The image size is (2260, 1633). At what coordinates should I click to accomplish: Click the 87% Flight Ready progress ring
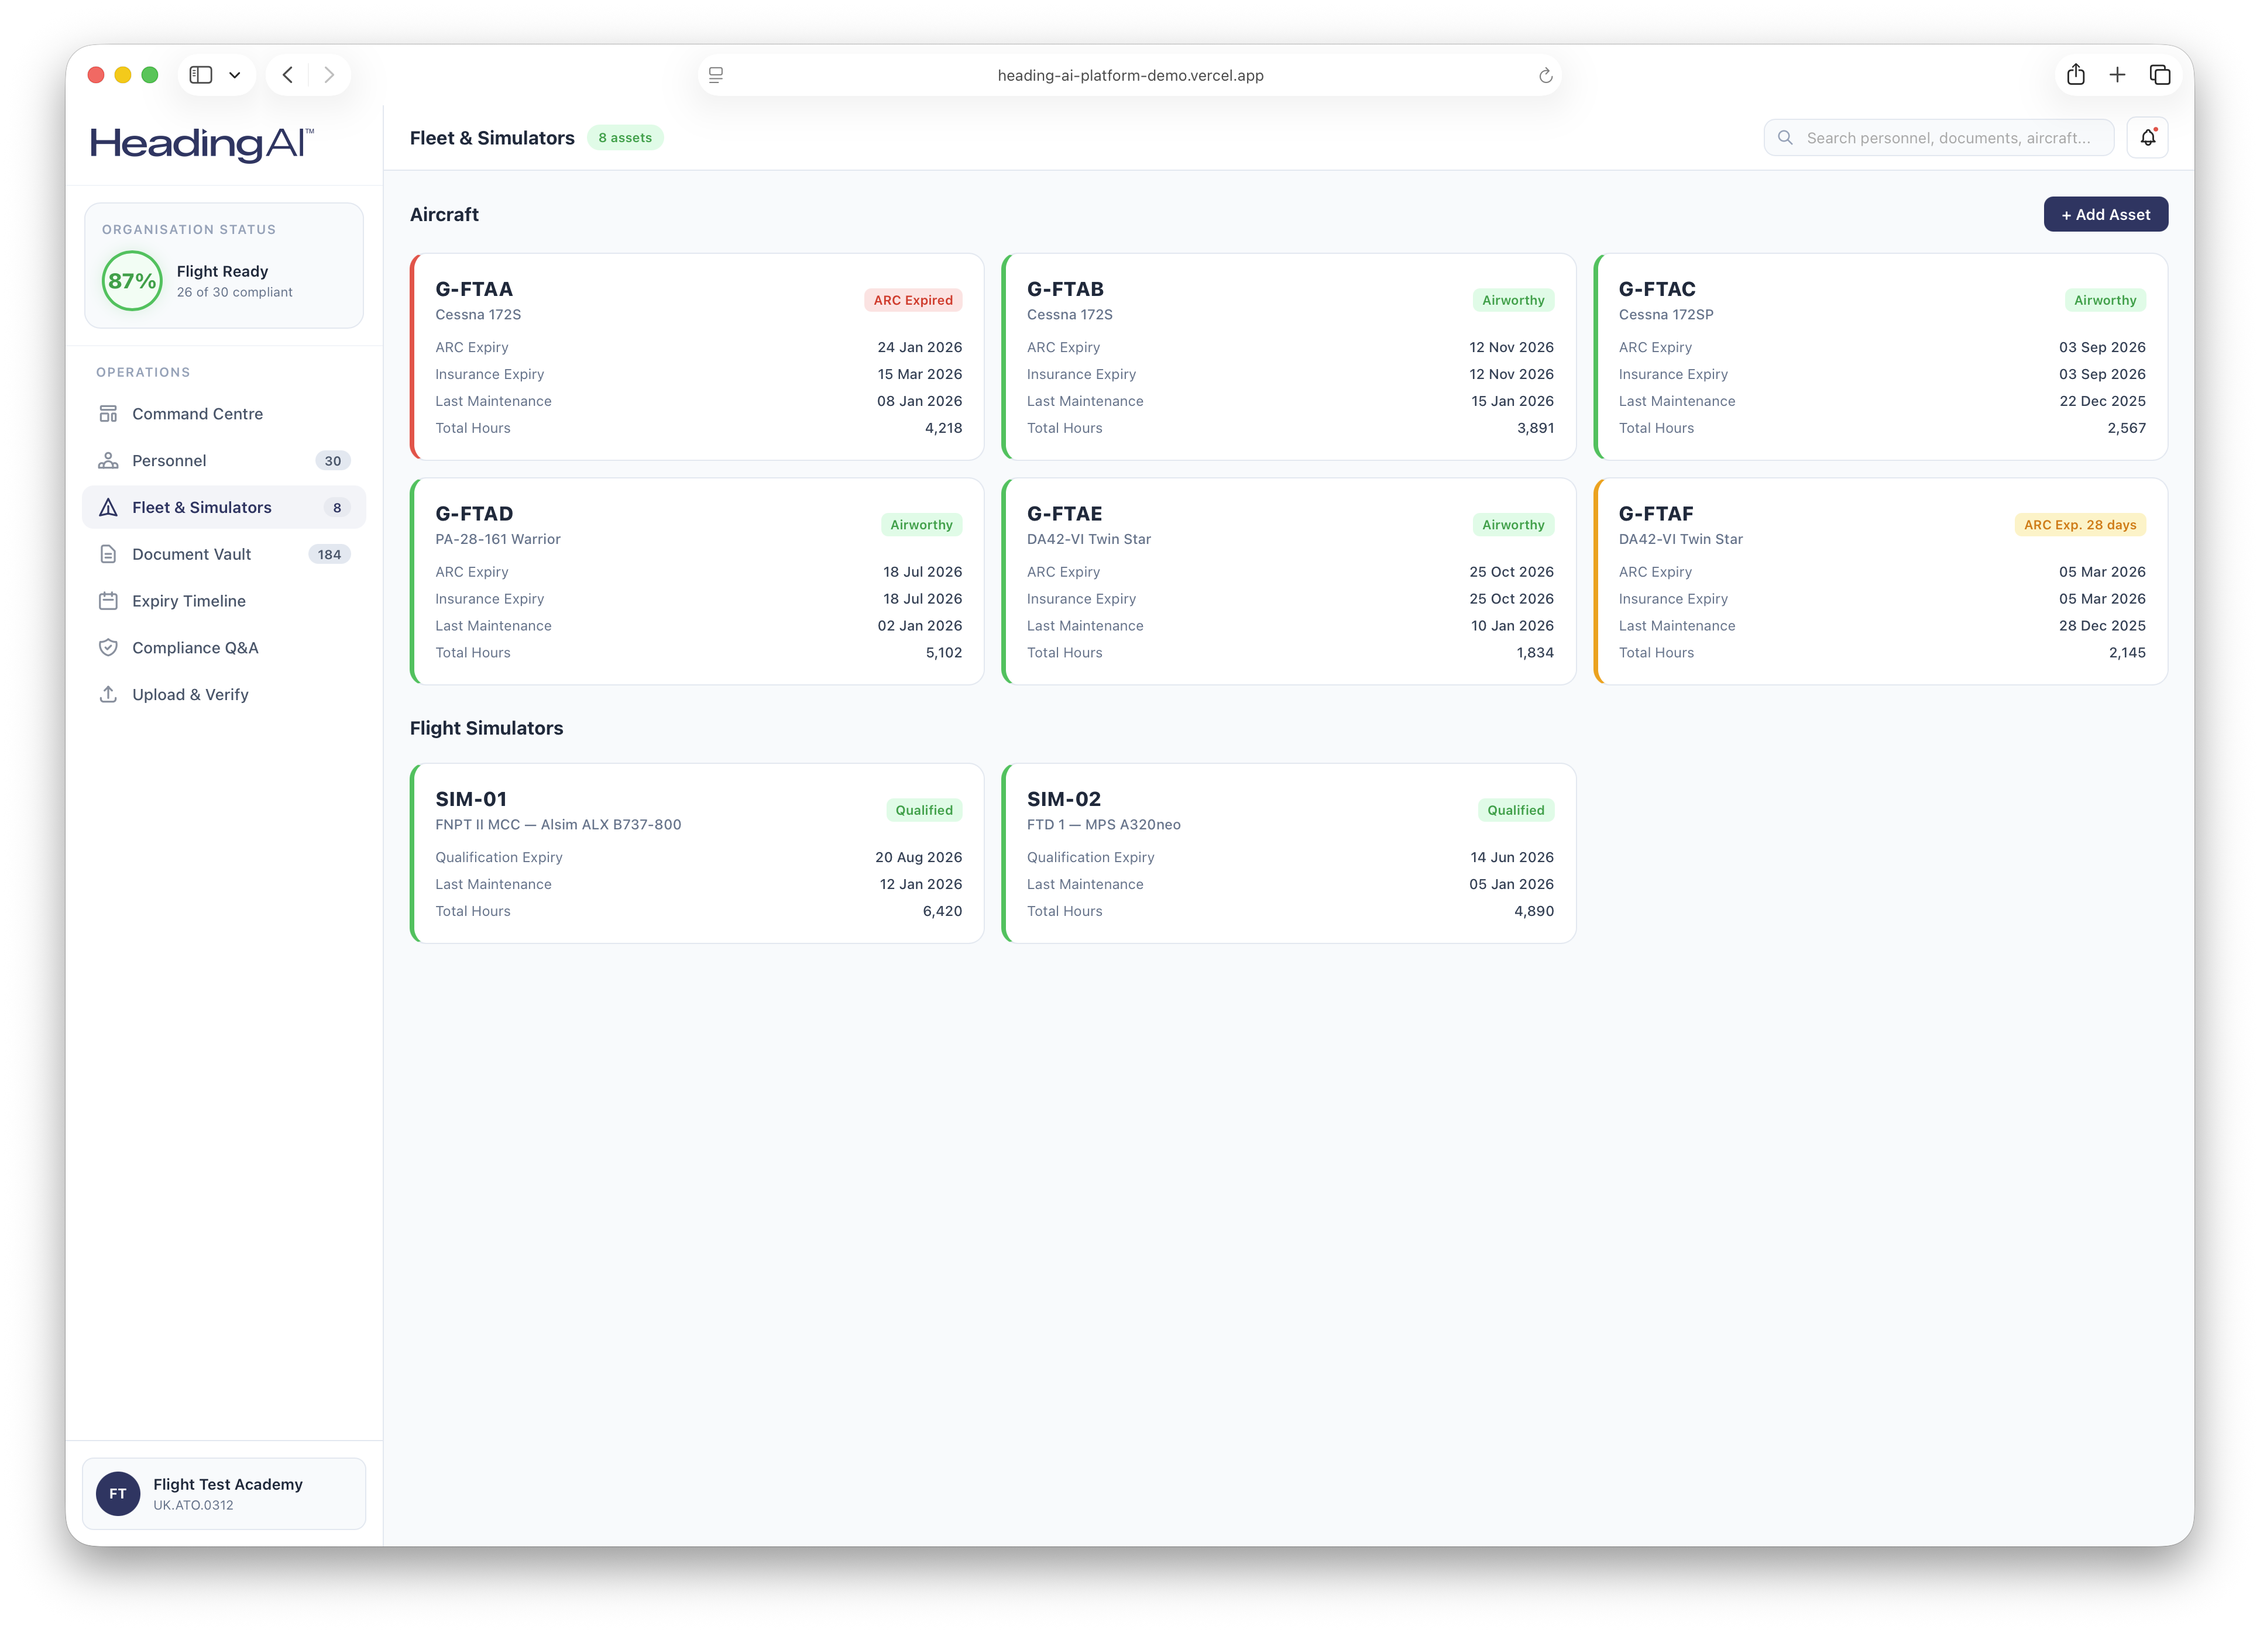(130, 281)
